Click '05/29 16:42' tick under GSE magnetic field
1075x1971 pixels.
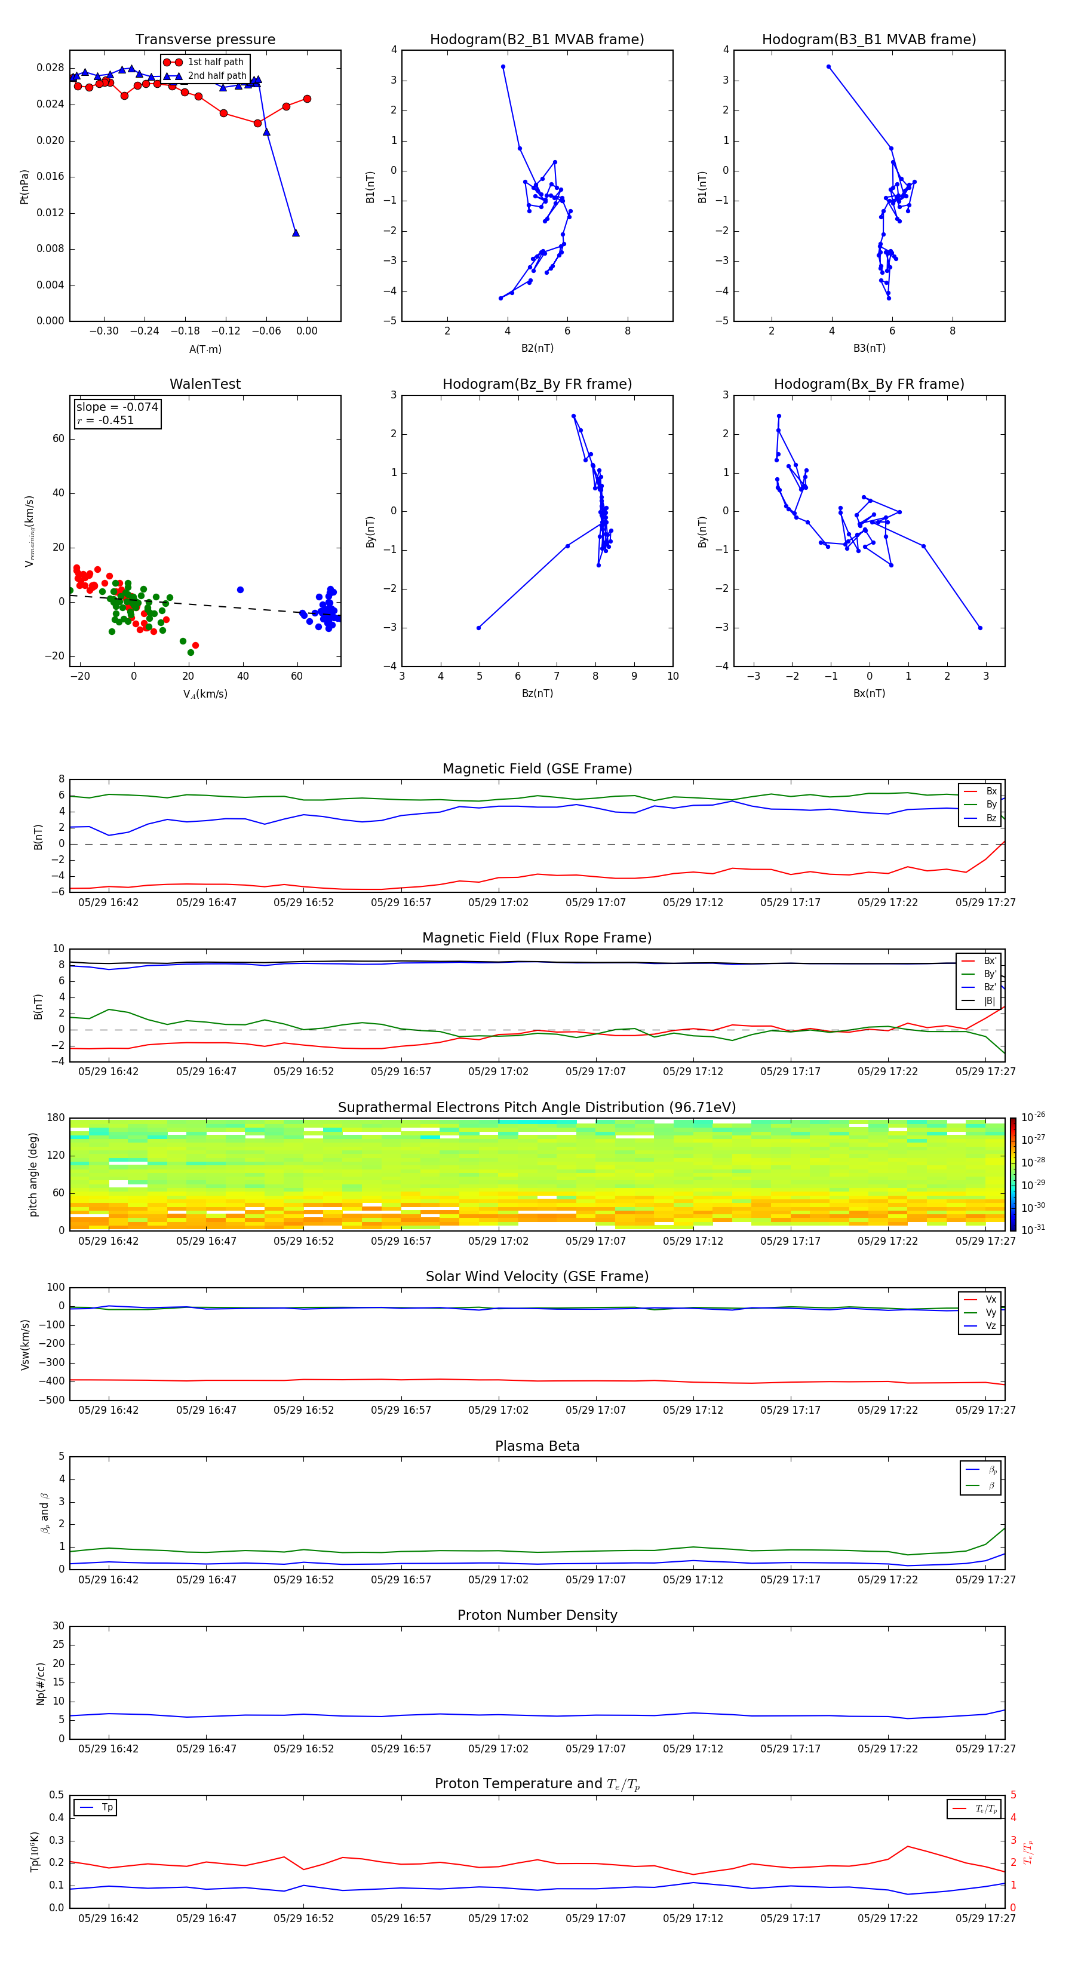pos(109,902)
